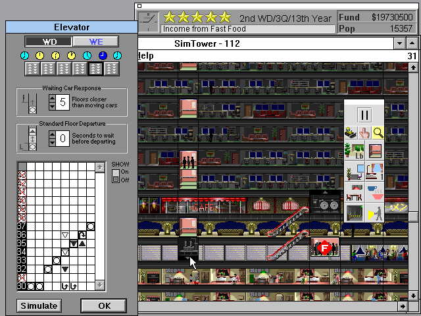
Task: Select the magnifying glass inspect tool
Action: [378, 133]
